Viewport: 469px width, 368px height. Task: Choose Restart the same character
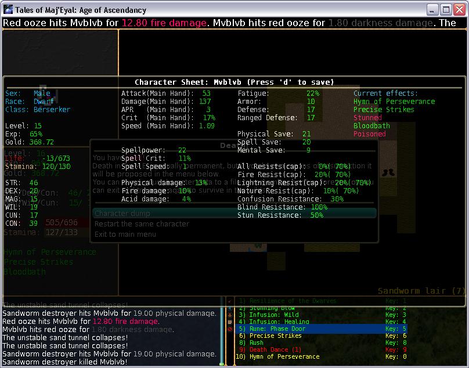142,224
